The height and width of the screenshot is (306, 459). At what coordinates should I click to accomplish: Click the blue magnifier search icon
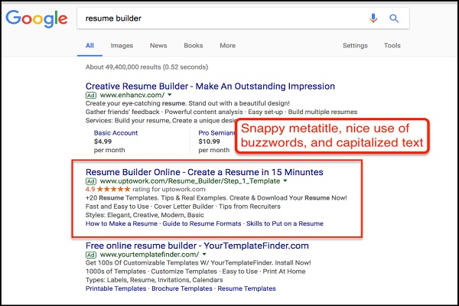pos(394,18)
